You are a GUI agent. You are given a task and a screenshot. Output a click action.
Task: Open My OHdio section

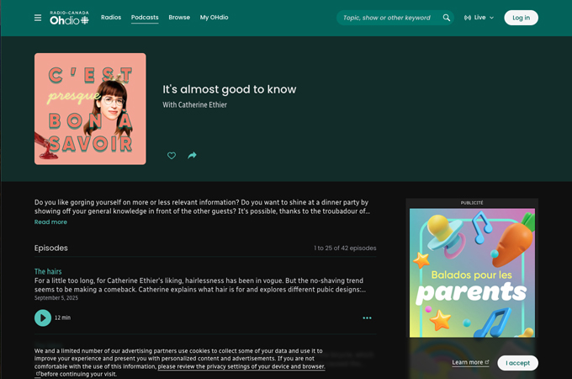point(214,18)
